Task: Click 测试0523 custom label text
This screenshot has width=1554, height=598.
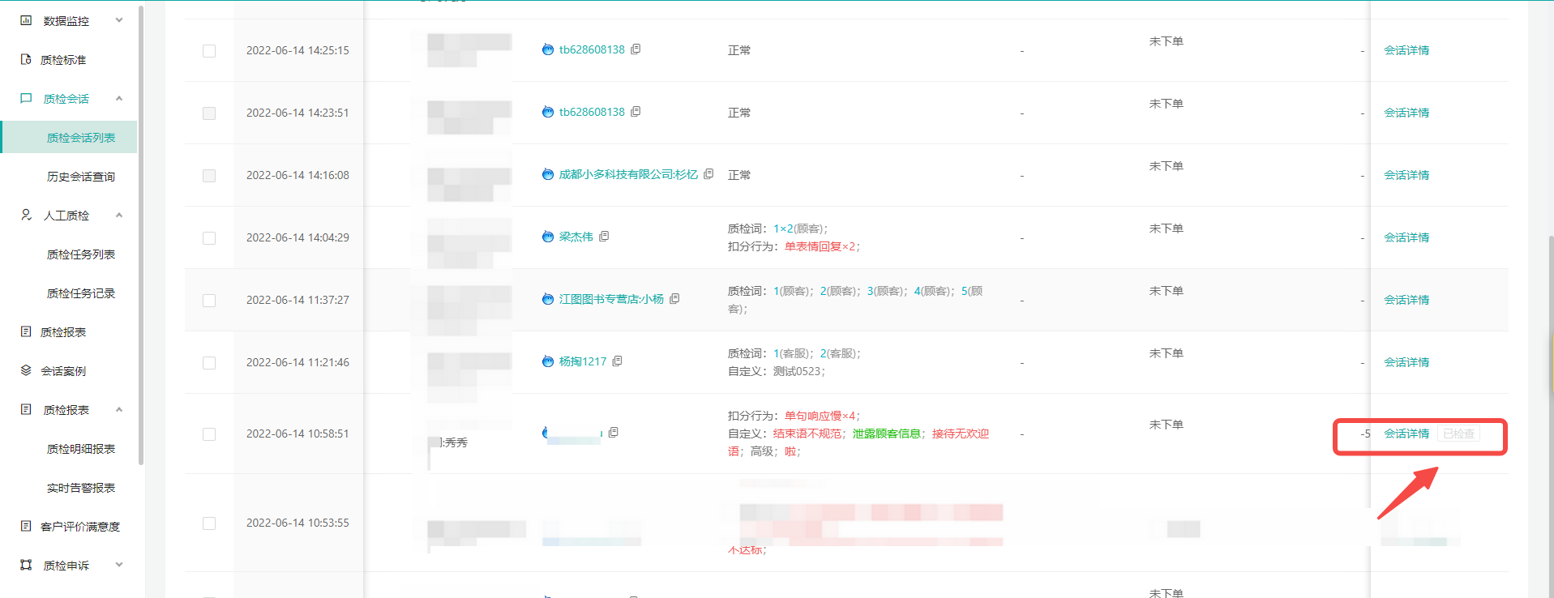Action: tap(797, 371)
